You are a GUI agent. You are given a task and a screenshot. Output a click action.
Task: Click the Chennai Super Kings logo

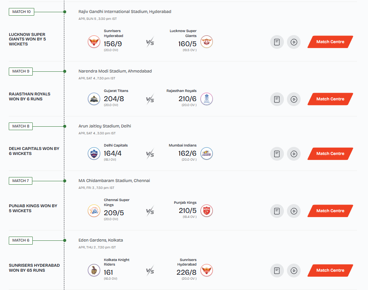pyautogui.click(x=94, y=211)
